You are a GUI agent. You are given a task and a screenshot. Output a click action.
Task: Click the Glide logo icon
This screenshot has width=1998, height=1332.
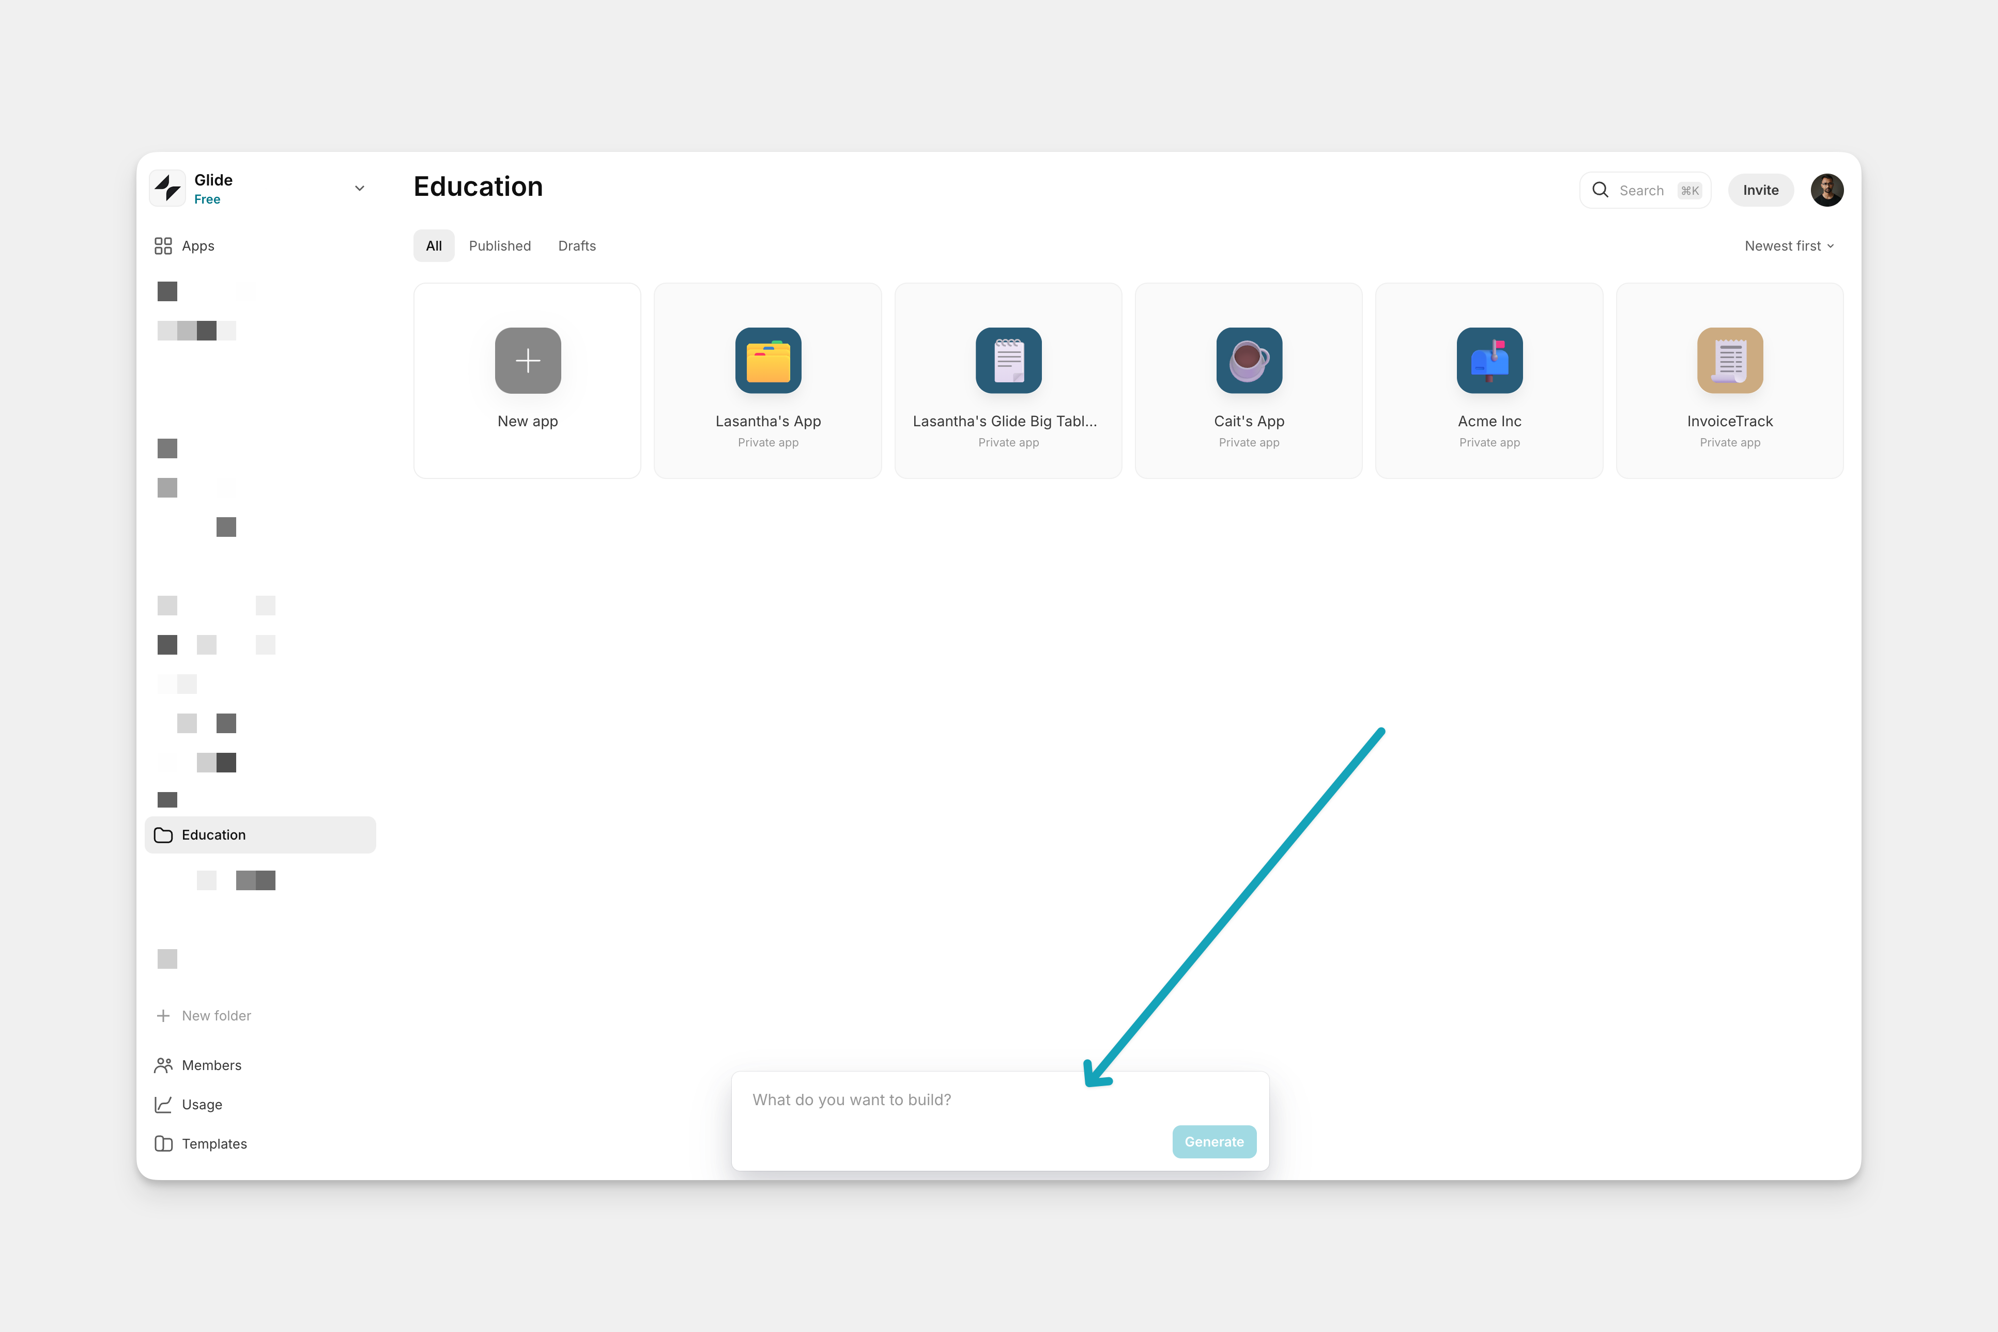(167, 189)
